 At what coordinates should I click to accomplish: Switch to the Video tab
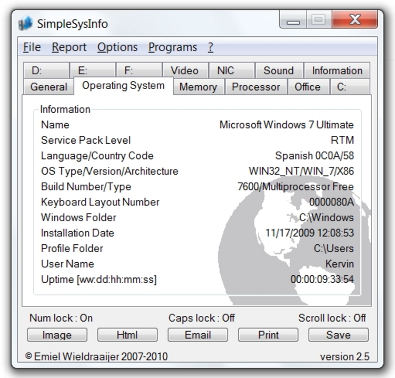coord(186,70)
